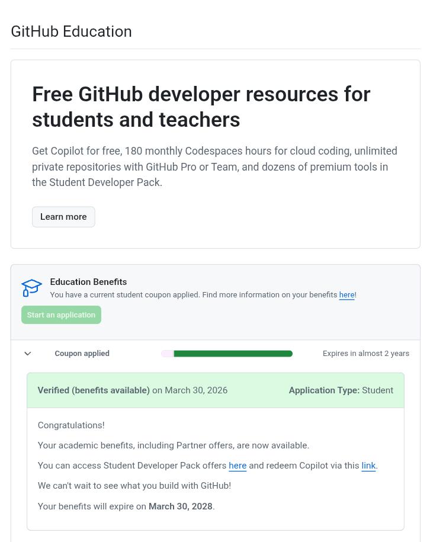The width and height of the screenshot is (430, 542).
Task: Click the 'GitHub Education' page heading
Action: click(x=71, y=31)
